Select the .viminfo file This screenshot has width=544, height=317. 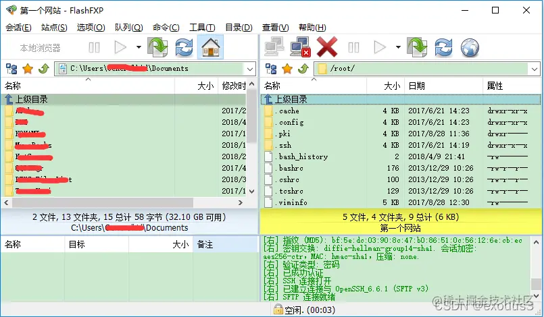coord(401,202)
